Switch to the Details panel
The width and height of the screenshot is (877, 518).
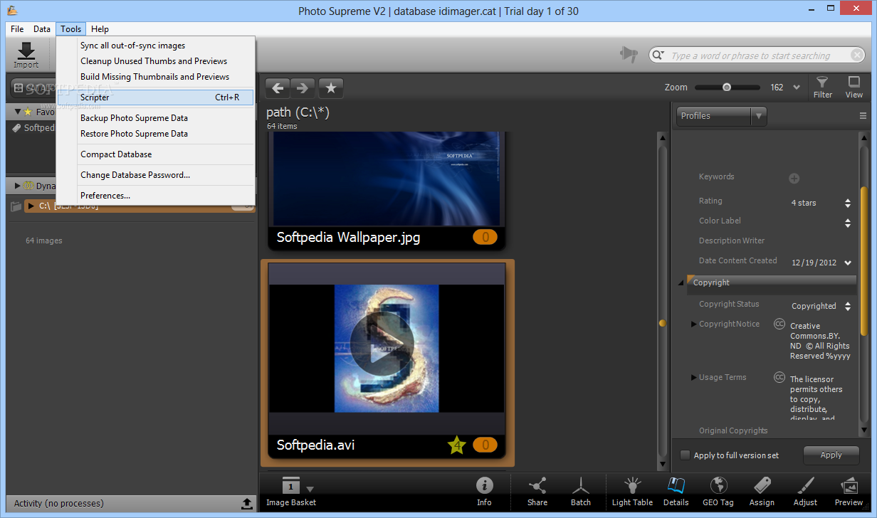pyautogui.click(x=676, y=492)
